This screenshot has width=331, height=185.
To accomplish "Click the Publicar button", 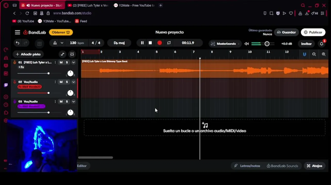I will (313, 32).
